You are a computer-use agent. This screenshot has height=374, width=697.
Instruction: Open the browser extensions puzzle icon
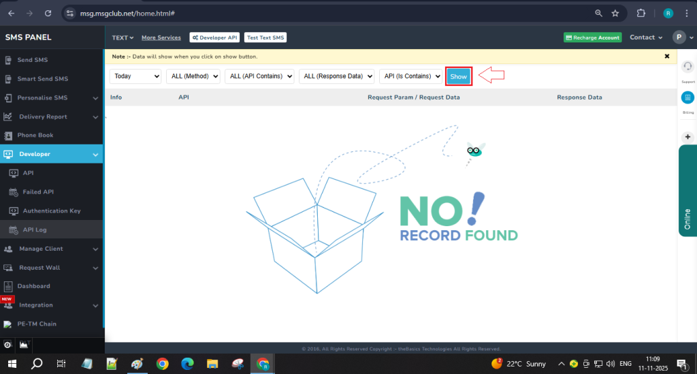641,13
